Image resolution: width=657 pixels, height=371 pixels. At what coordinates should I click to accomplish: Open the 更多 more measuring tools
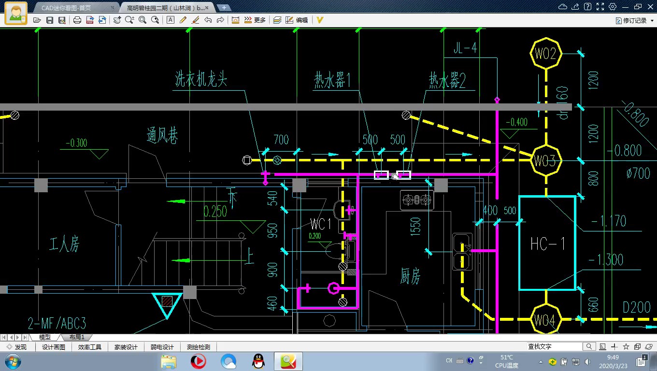tap(255, 20)
